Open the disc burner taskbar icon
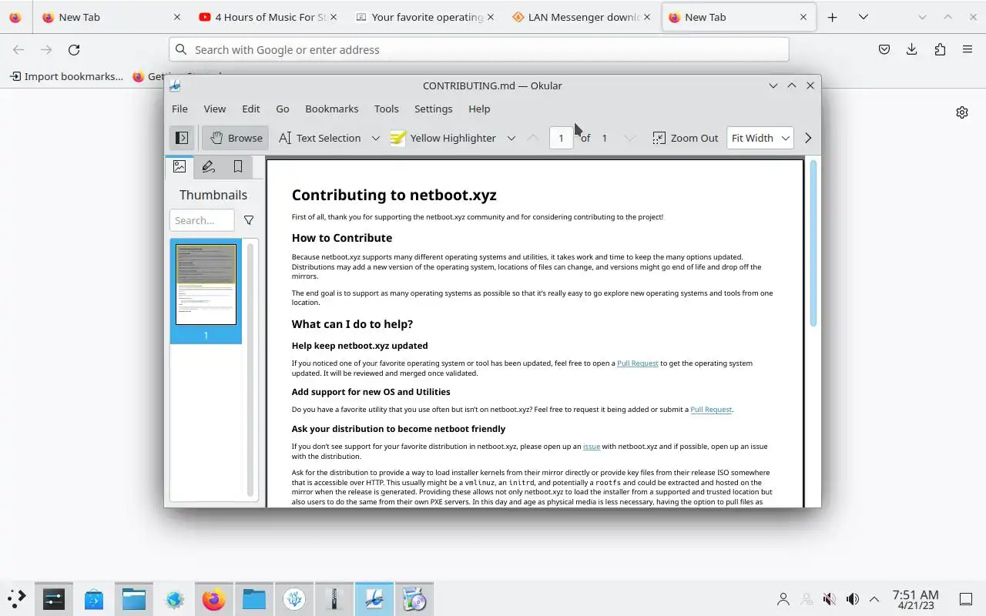986x616 pixels. (x=414, y=598)
